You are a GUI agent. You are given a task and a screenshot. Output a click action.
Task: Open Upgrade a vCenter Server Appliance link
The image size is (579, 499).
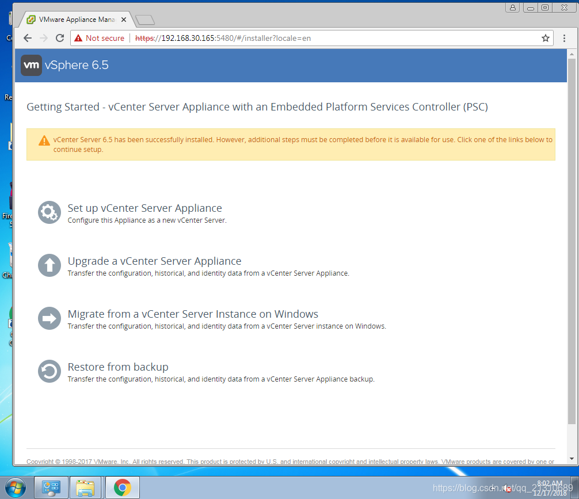[154, 261]
